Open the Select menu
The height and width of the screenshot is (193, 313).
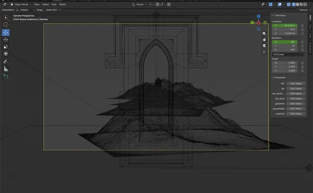(46, 4)
